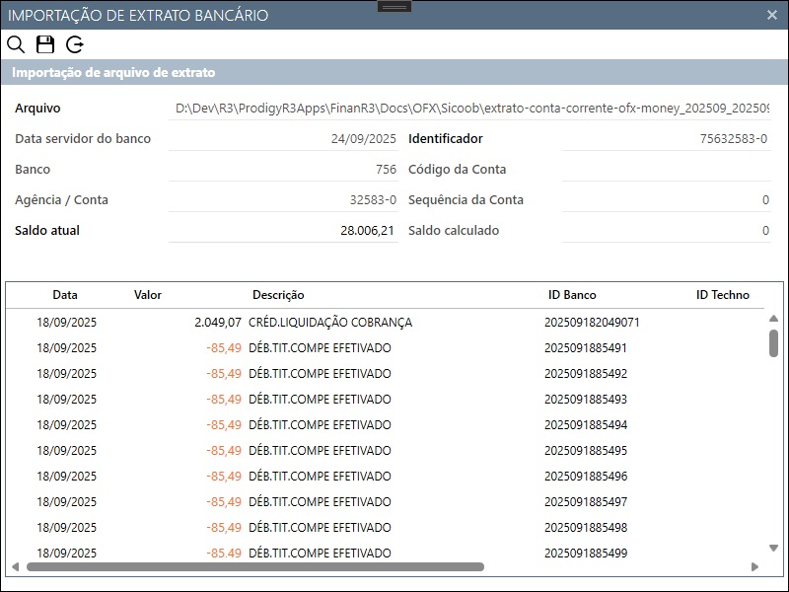Click the value 2.049,07 in the table
The height and width of the screenshot is (592, 789).
tap(218, 323)
